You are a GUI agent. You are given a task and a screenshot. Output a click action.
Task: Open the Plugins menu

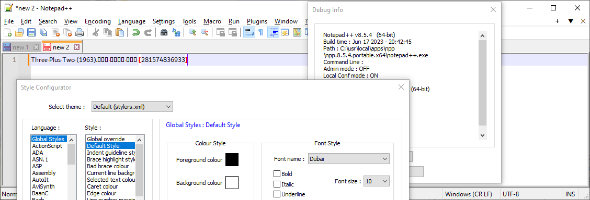pyautogui.click(x=257, y=21)
